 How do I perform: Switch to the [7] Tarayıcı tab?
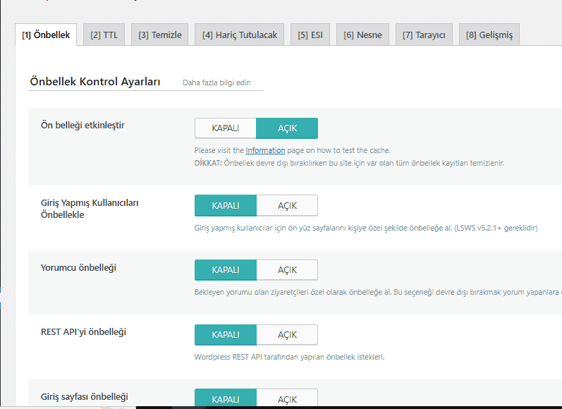[423, 35]
